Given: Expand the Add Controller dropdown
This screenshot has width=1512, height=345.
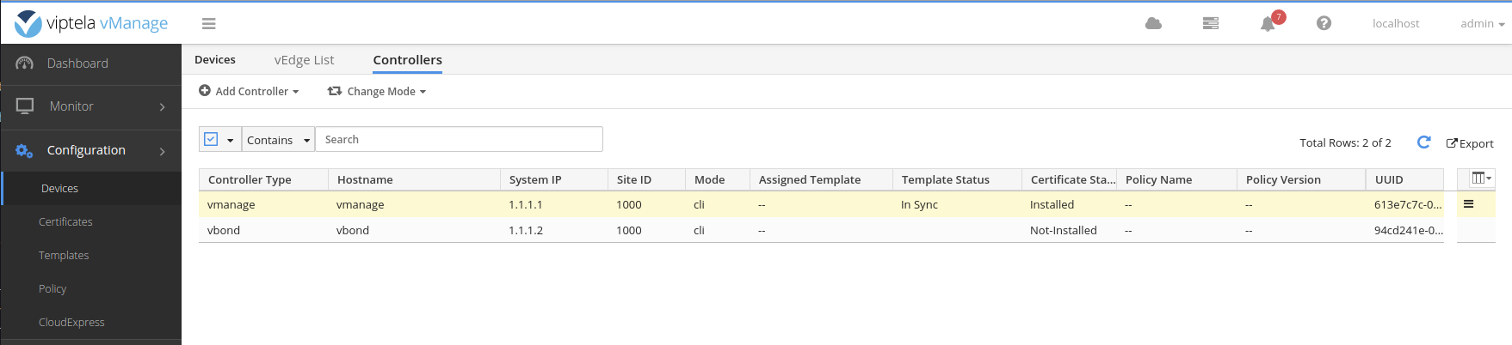Looking at the screenshot, I should pos(249,91).
